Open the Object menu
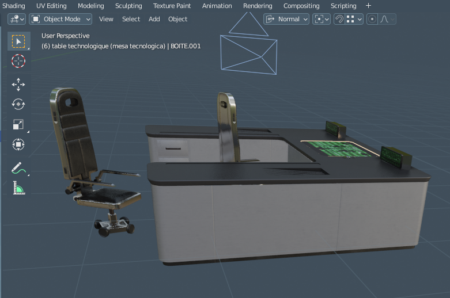 point(177,19)
